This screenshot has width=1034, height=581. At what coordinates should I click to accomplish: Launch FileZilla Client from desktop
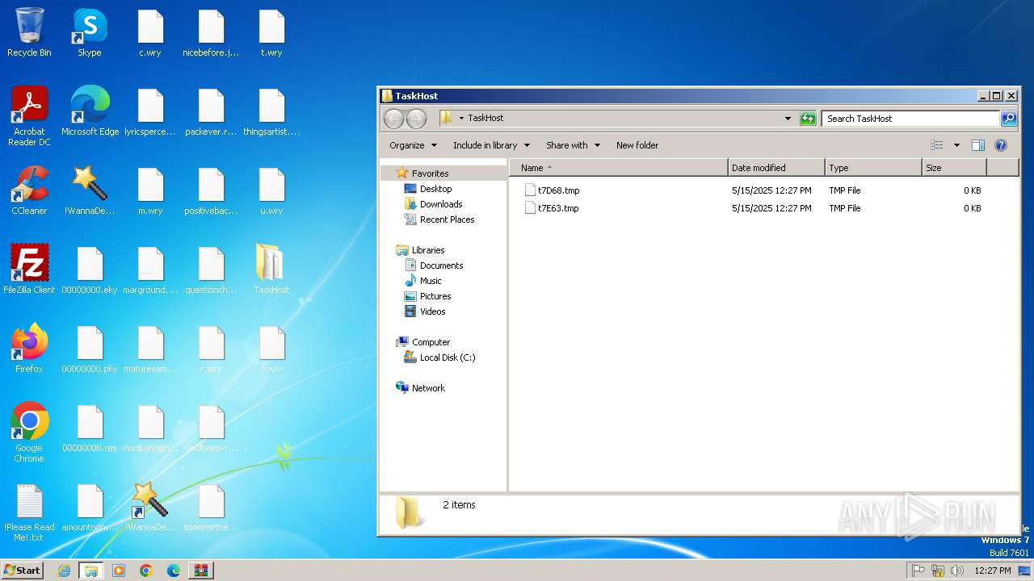click(29, 270)
